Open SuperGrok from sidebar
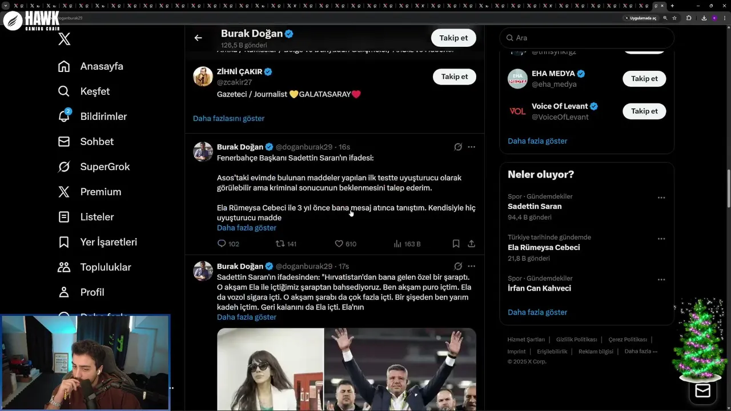Viewport: 731px width, 411px height. pos(94,167)
